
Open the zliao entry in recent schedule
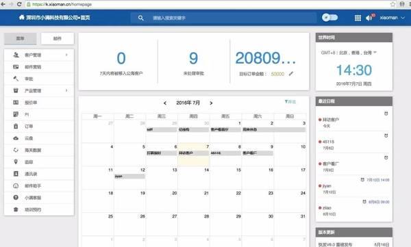327,208
